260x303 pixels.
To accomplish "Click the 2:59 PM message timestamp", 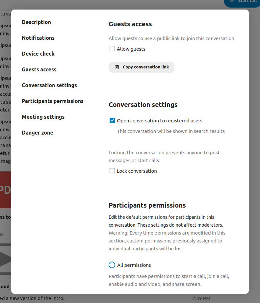I will coord(201,298).
